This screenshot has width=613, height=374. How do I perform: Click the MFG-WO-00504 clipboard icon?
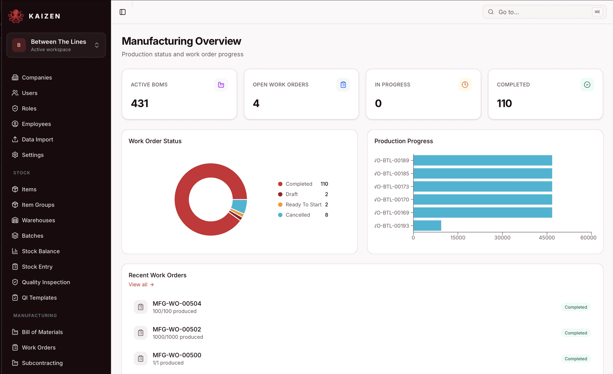(x=140, y=307)
